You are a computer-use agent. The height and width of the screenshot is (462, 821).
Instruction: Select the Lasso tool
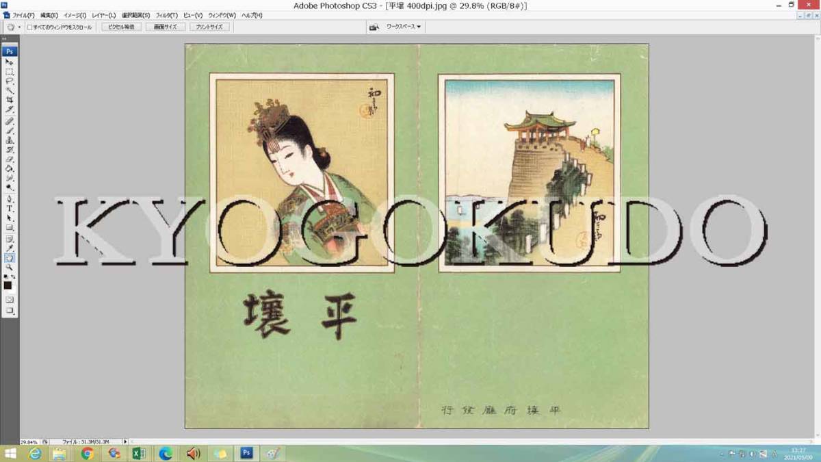(x=10, y=81)
